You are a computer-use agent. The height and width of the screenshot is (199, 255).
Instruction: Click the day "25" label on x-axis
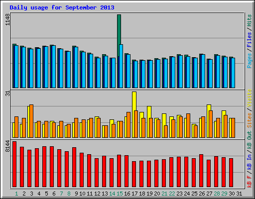coord(194,194)
